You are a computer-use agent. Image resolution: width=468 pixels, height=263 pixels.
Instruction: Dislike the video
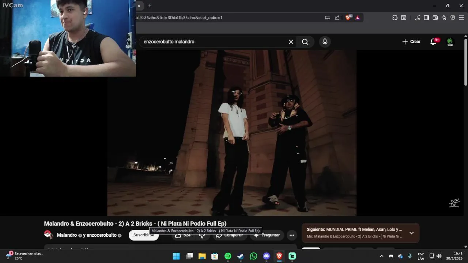(x=202, y=235)
